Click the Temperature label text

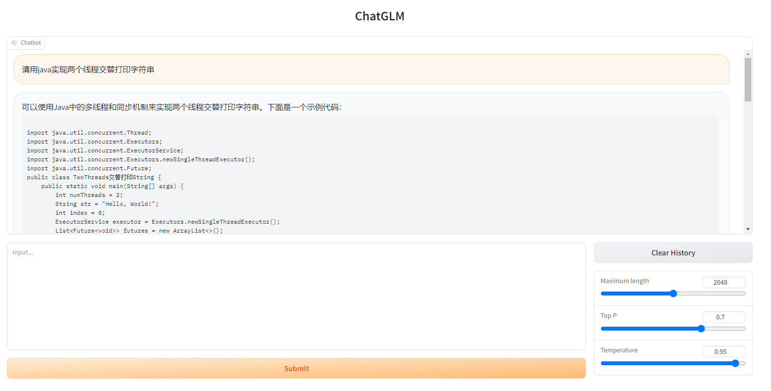[619, 350]
